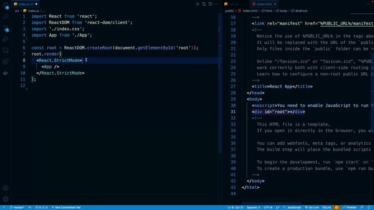Open the Docker view in the activity bar
This screenshot has width=374, height=210.
(6, 73)
